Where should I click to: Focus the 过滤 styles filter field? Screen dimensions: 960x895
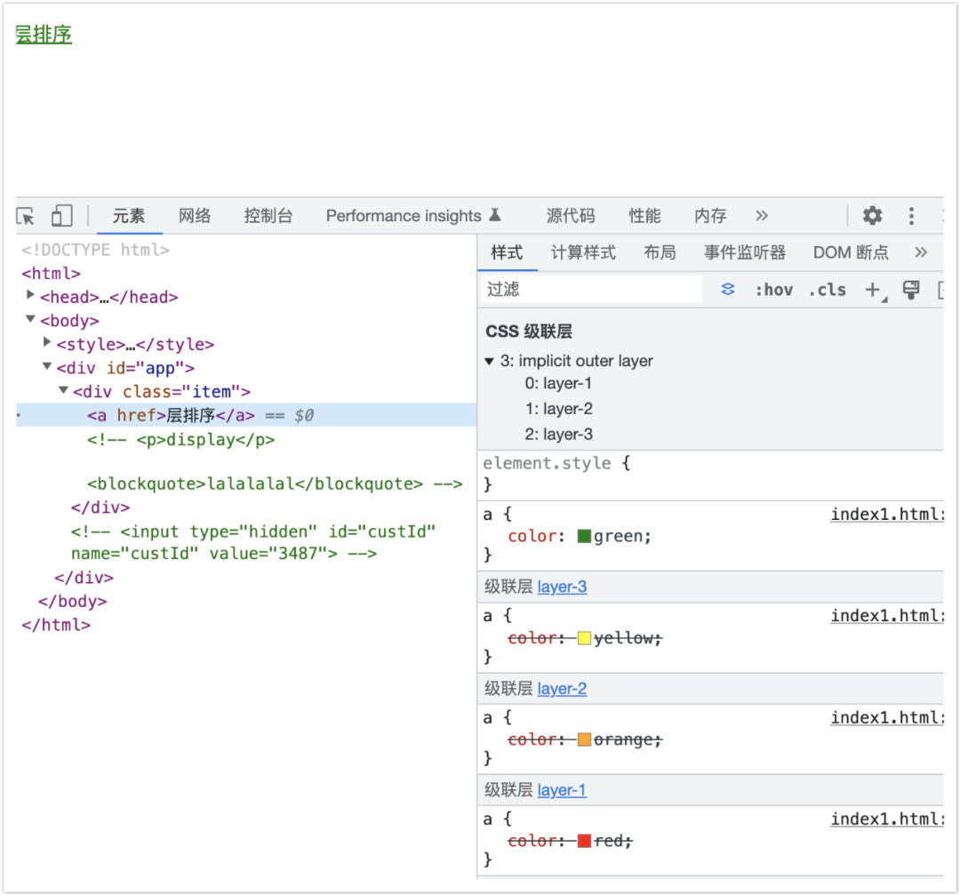coord(591,289)
